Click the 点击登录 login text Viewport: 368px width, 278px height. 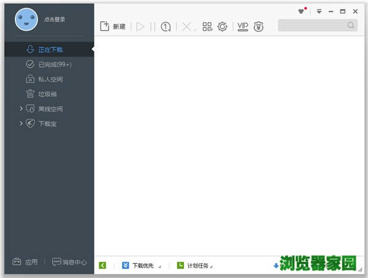coord(55,20)
